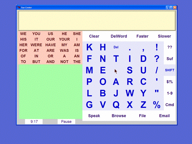Select the question mark key
192x144 pixels.
click(157, 59)
